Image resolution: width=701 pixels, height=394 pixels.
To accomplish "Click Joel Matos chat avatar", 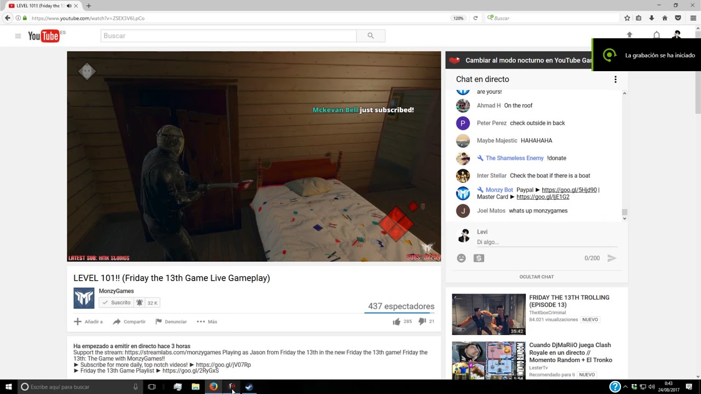I will click(x=463, y=211).
